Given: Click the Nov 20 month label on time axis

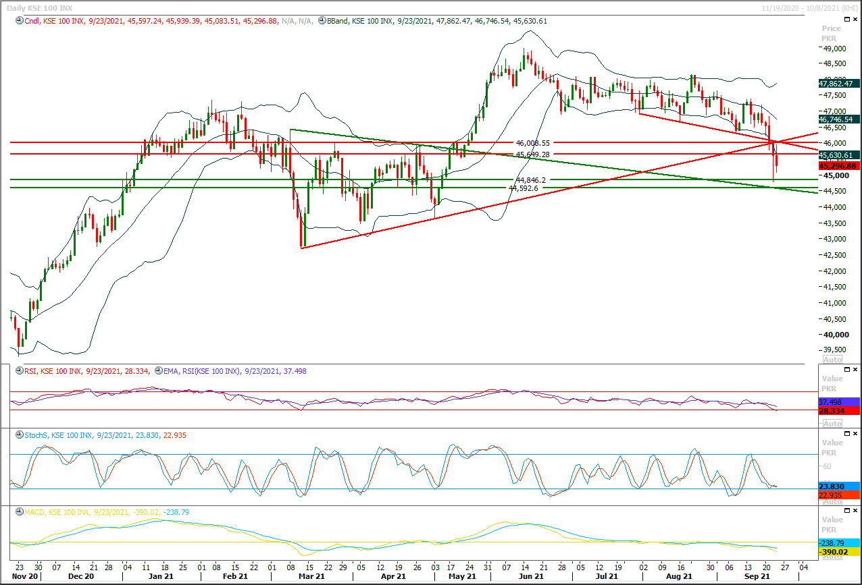Looking at the screenshot, I should tap(26, 577).
